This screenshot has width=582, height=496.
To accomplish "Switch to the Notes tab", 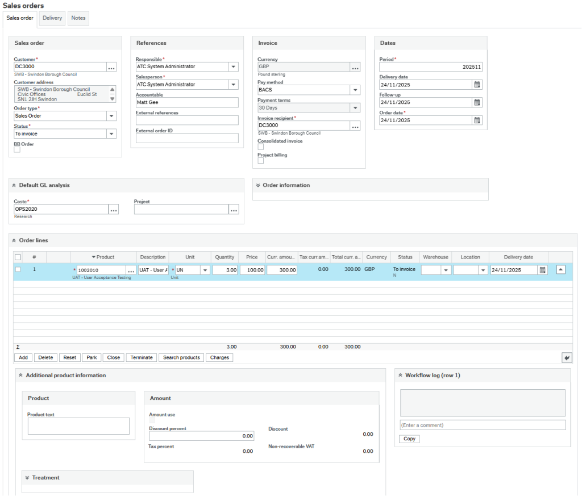I will [x=78, y=18].
